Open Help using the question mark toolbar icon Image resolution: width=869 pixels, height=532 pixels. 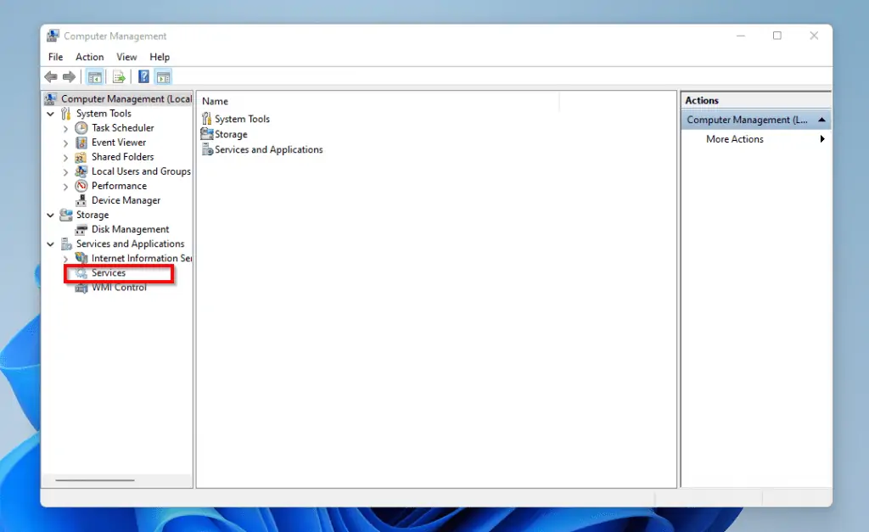click(x=142, y=76)
